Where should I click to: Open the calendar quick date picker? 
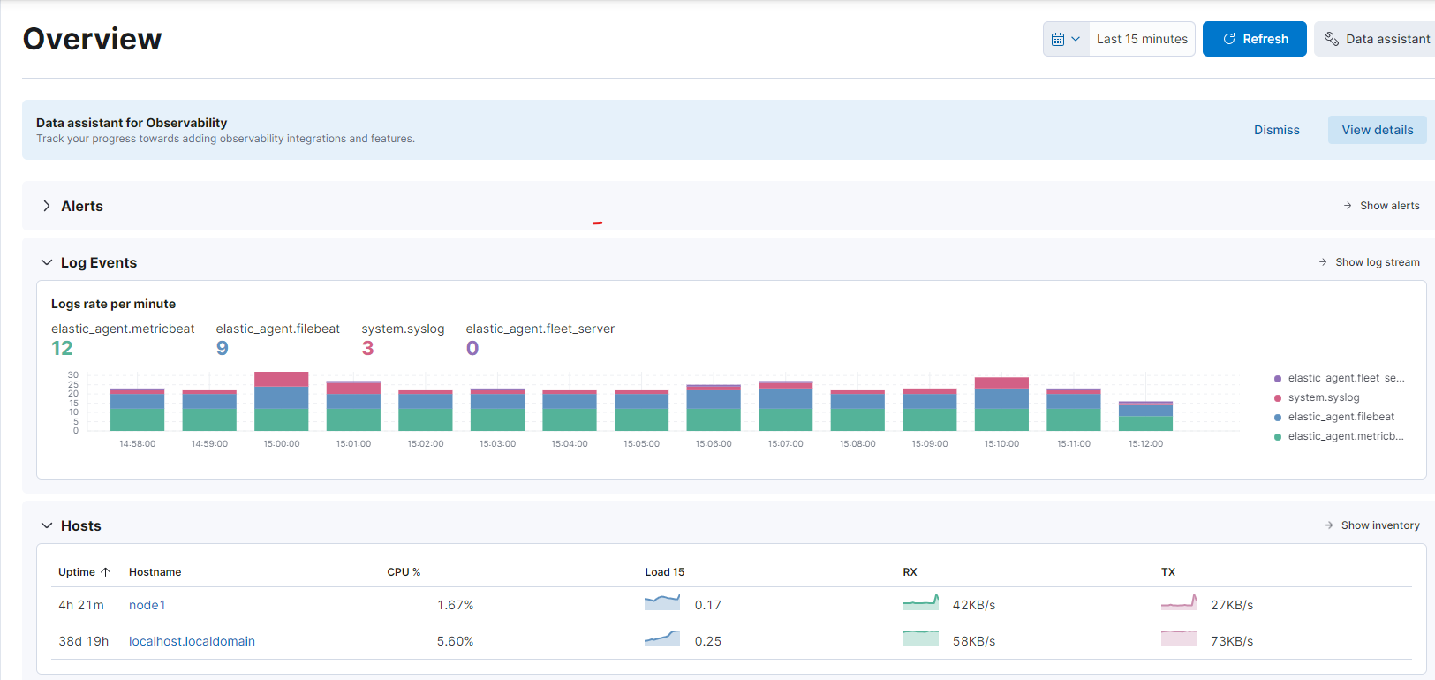[1066, 39]
